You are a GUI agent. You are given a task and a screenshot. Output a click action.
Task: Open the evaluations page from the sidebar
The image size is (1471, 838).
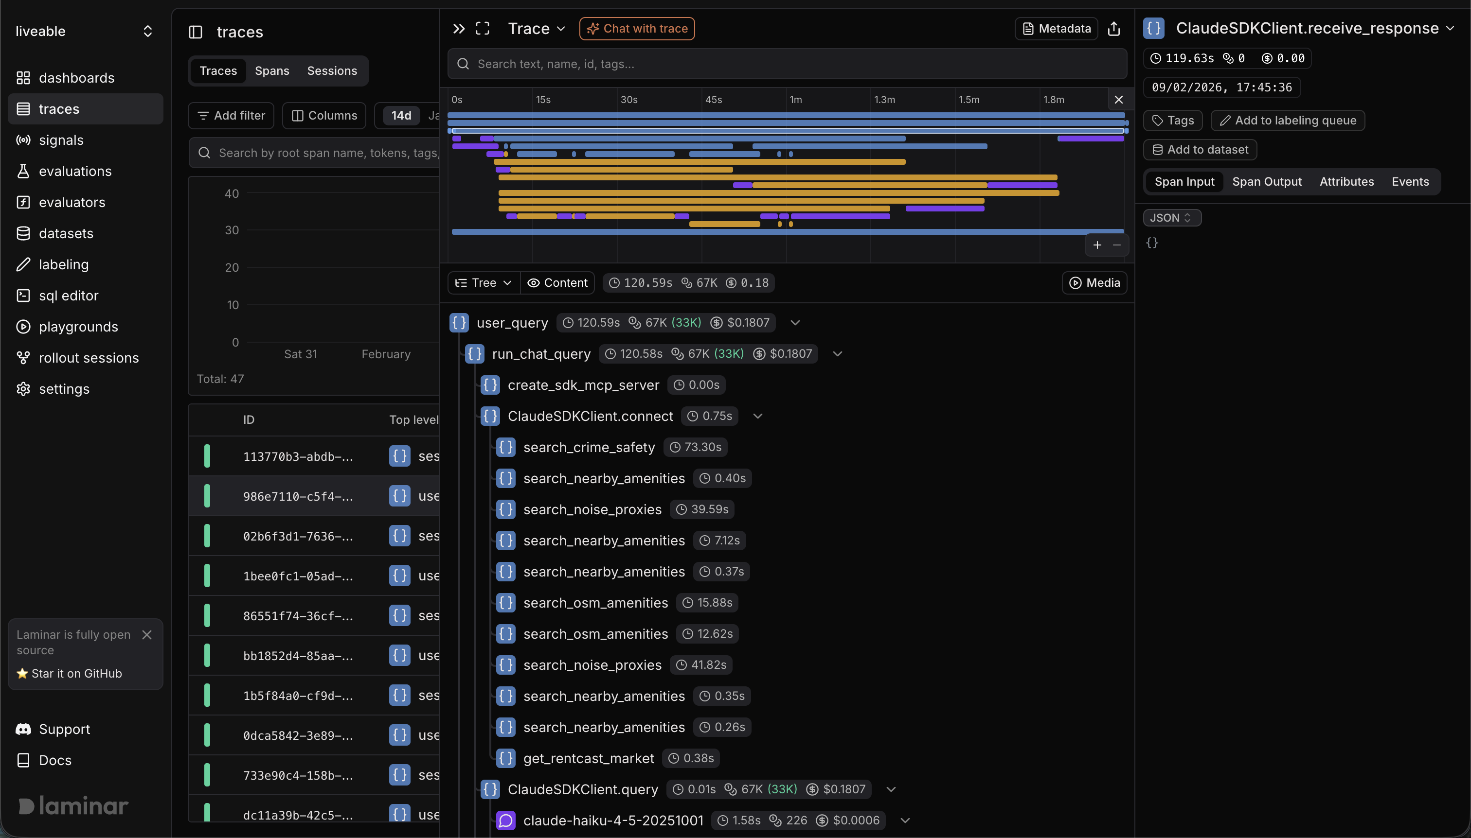click(x=75, y=171)
